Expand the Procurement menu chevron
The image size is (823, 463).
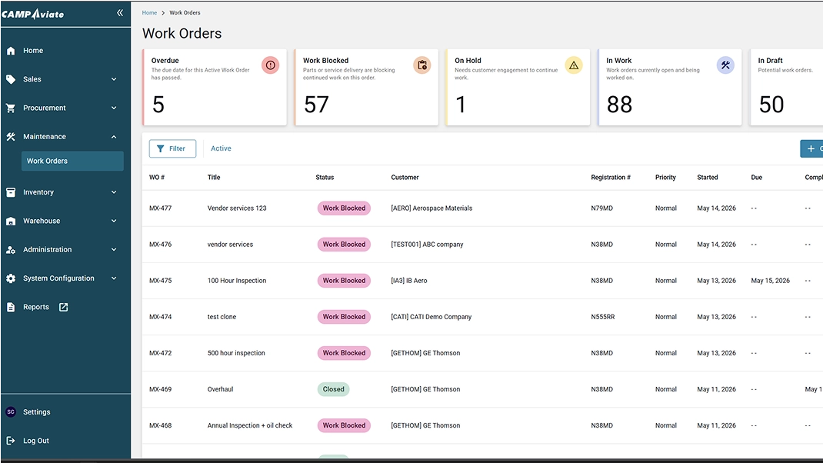(x=114, y=108)
